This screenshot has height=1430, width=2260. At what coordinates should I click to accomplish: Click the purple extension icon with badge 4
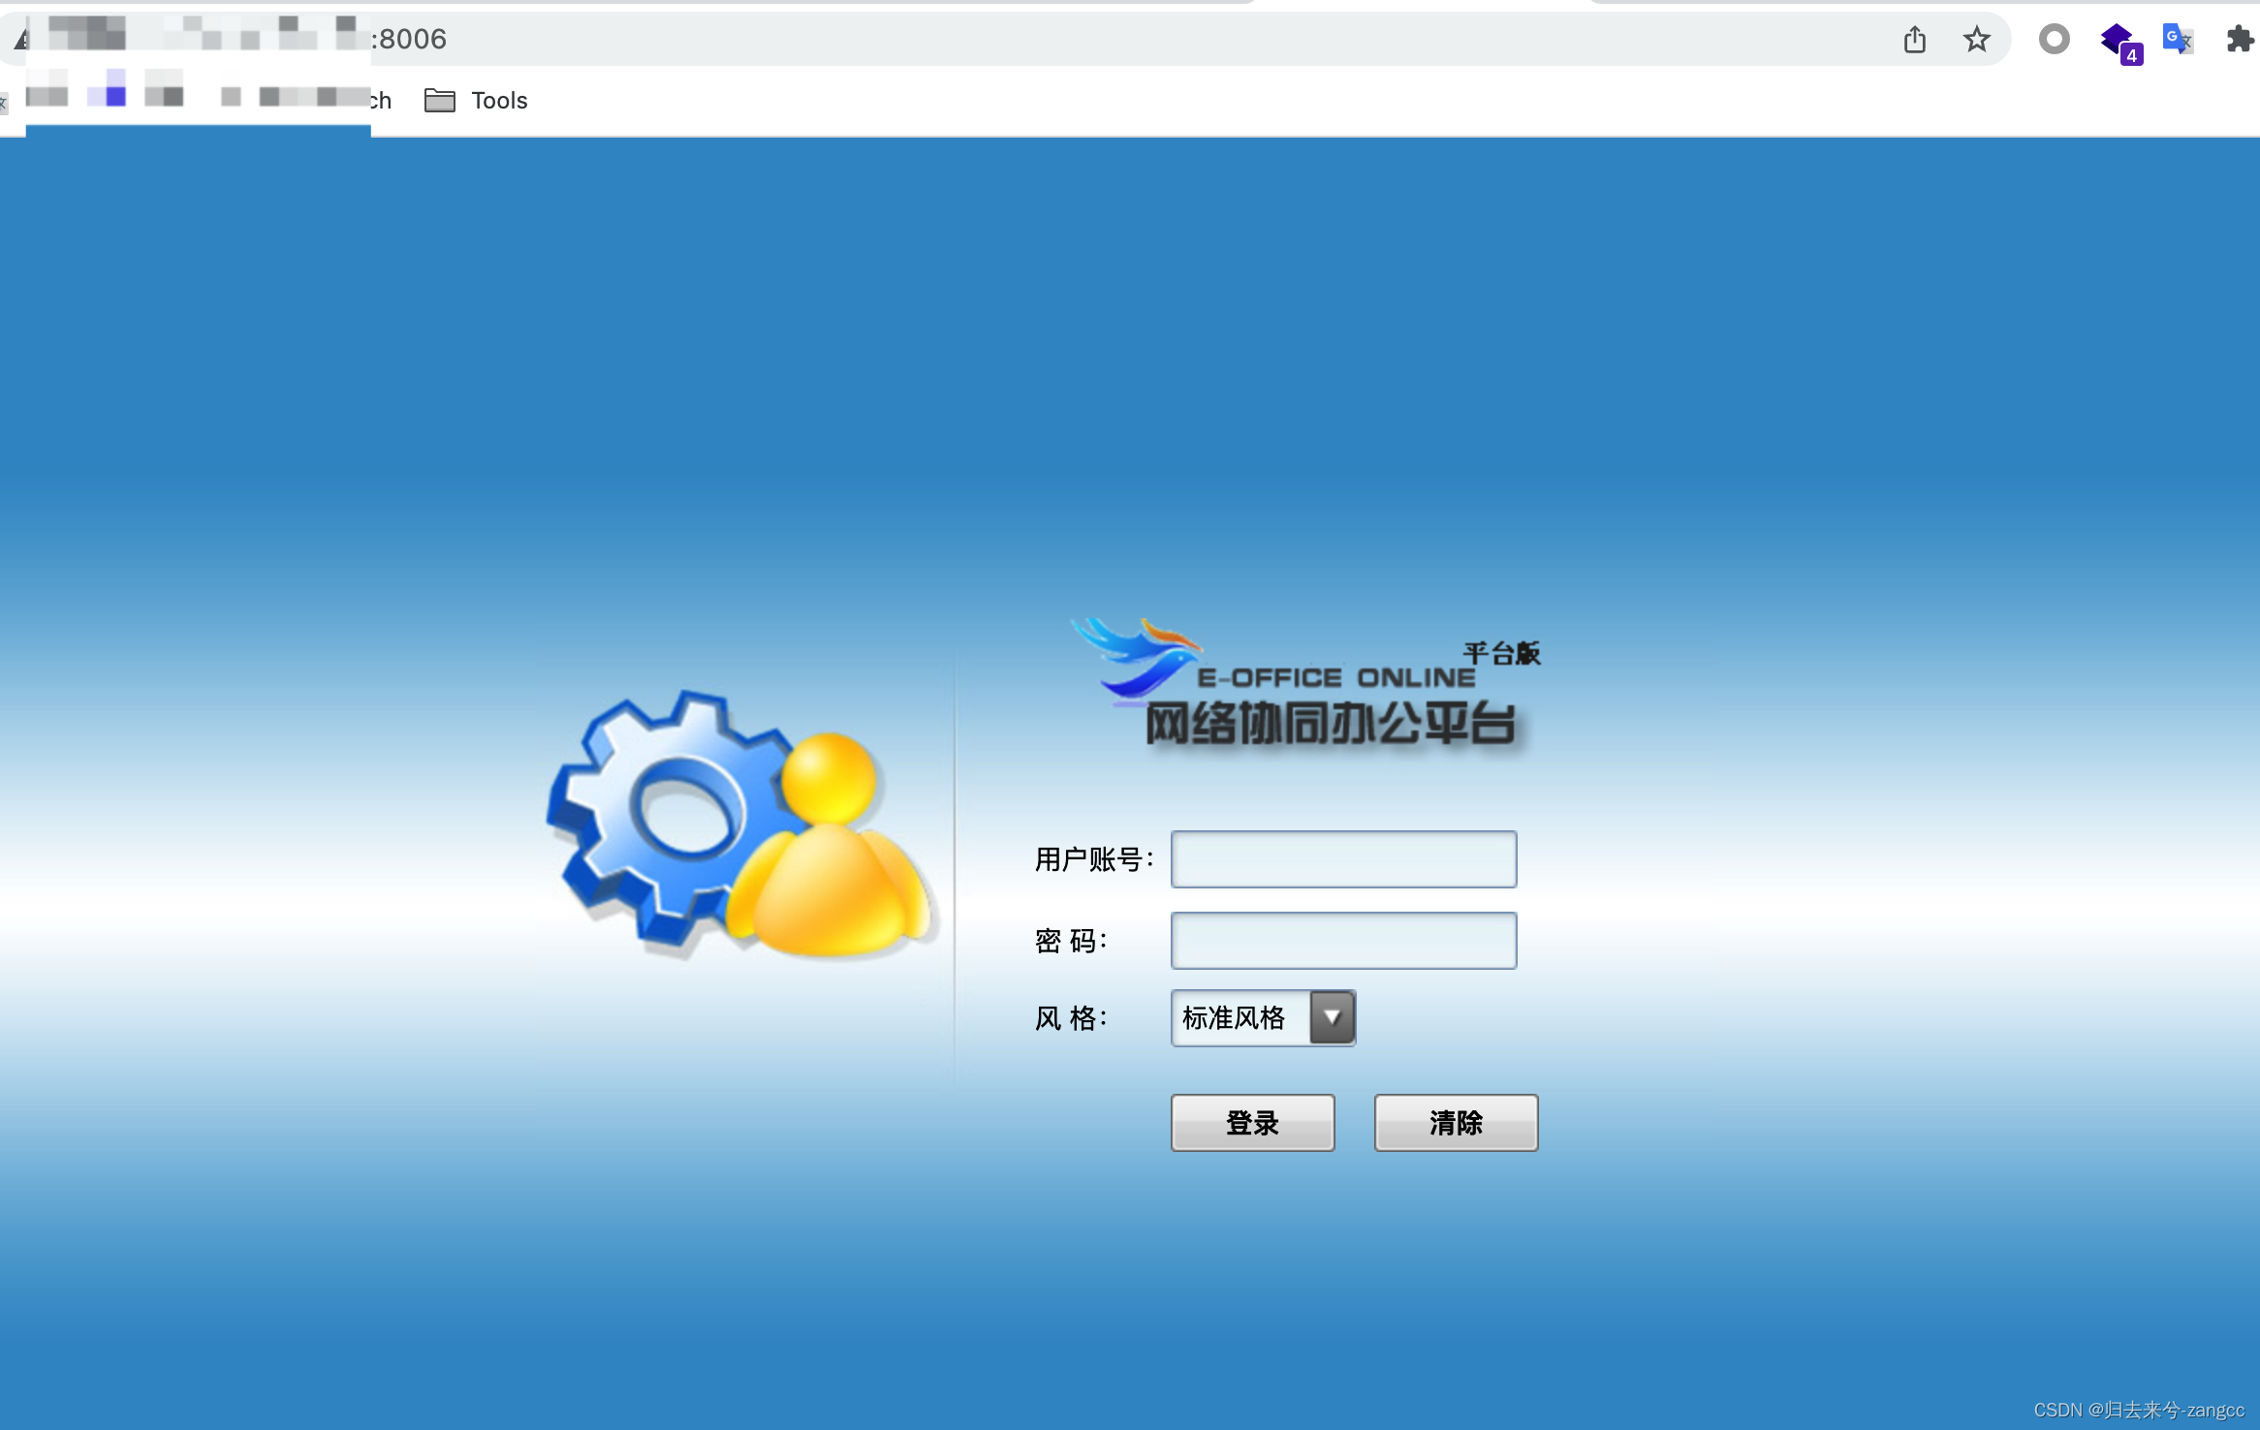point(2117,39)
